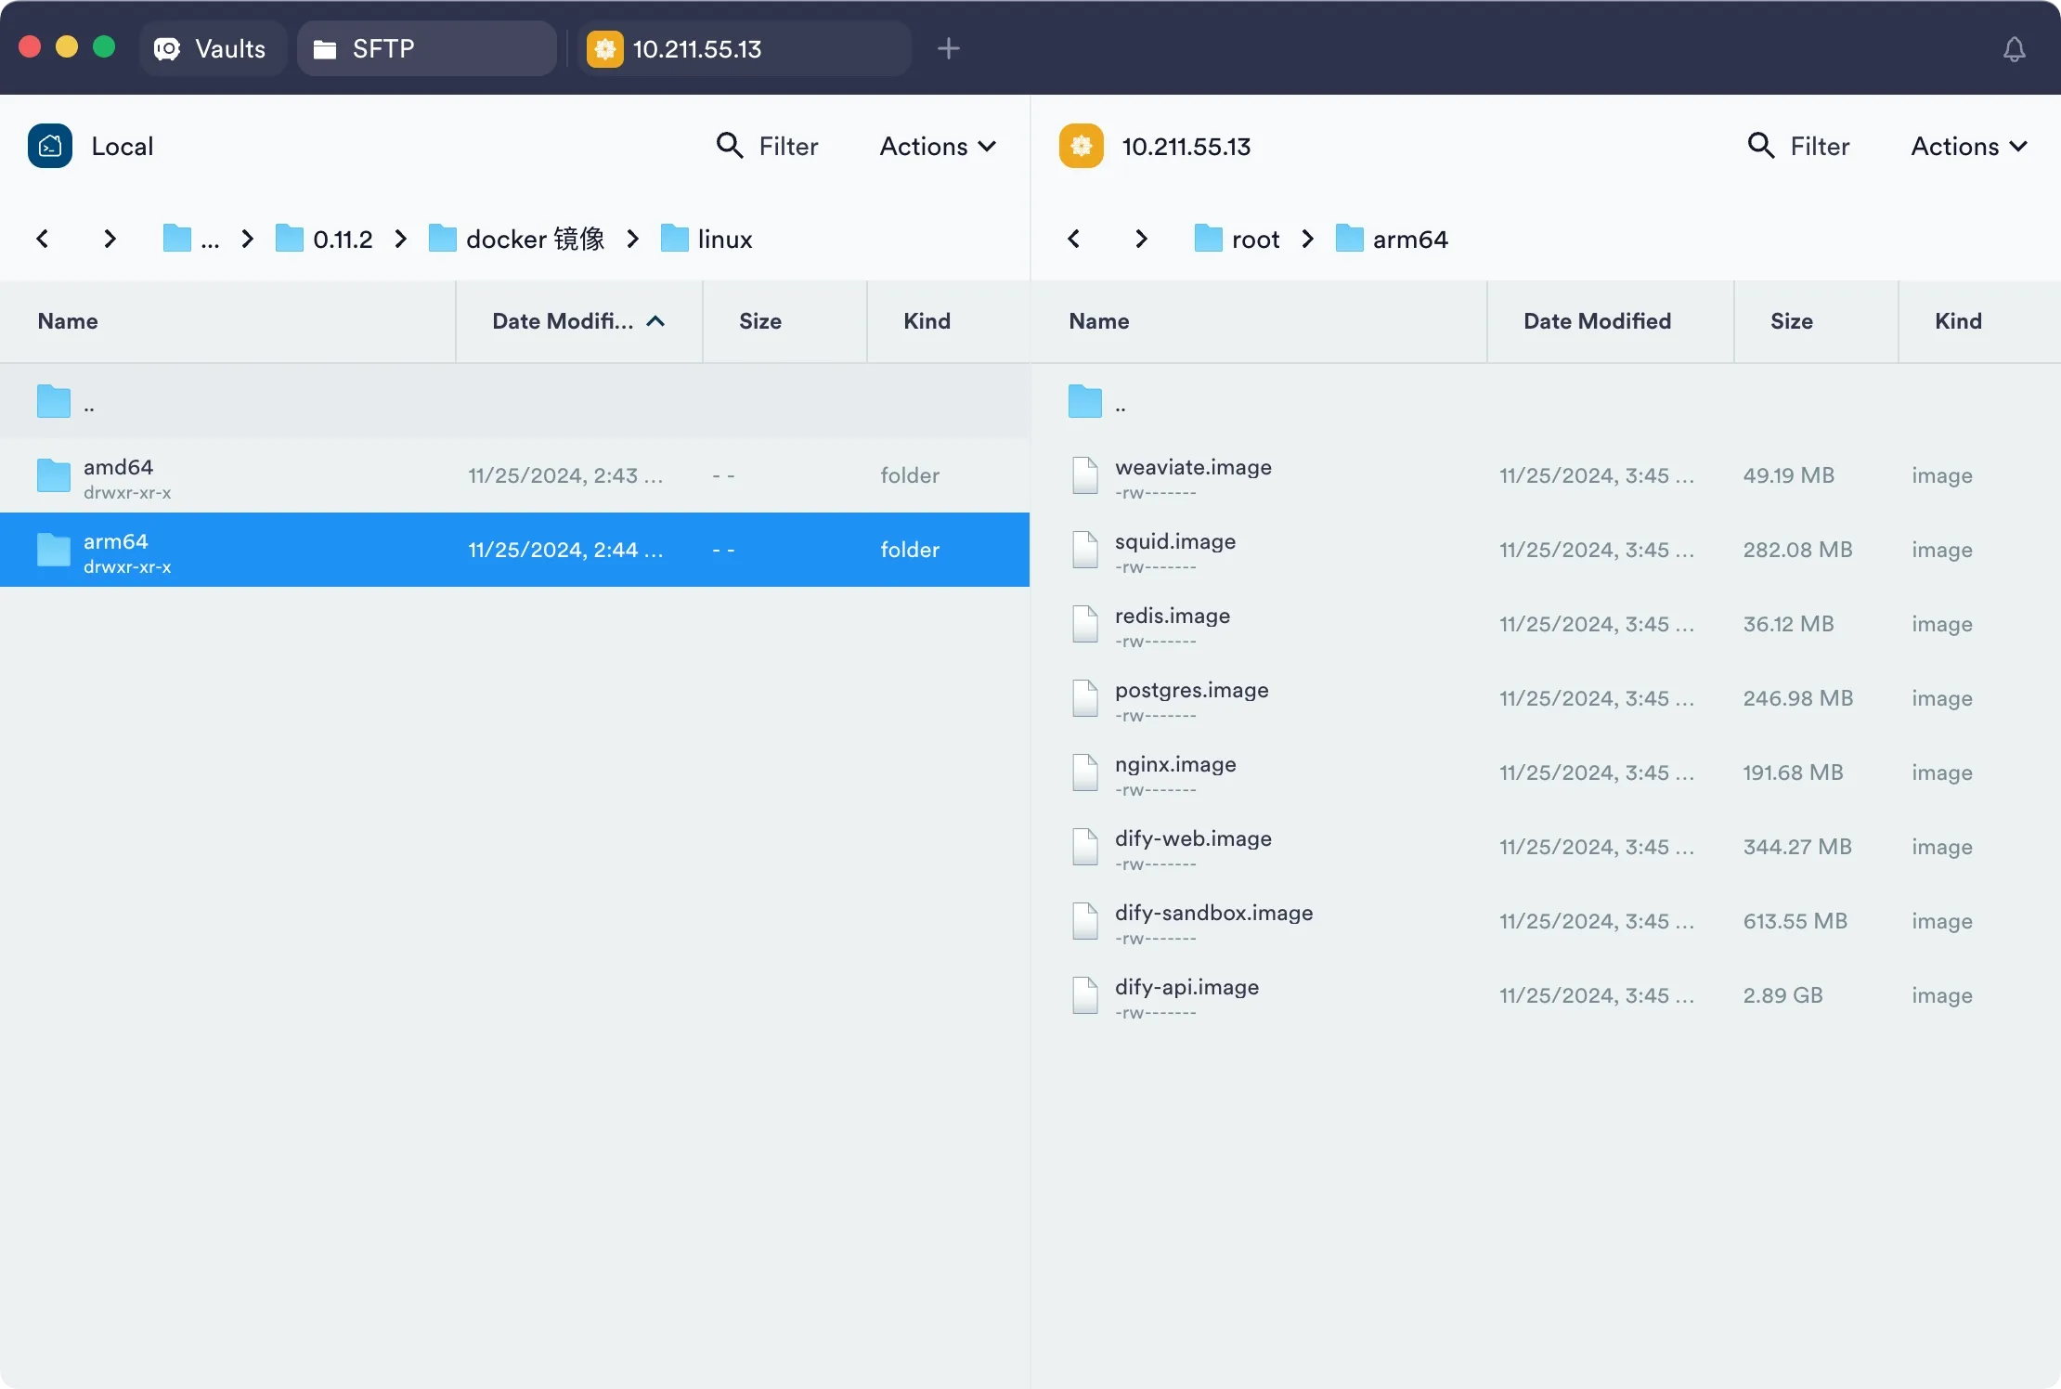This screenshot has height=1389, width=2061.
Task: Expand remote pane Actions dropdown
Action: point(1968,146)
